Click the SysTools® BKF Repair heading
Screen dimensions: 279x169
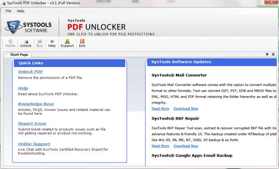(175, 118)
